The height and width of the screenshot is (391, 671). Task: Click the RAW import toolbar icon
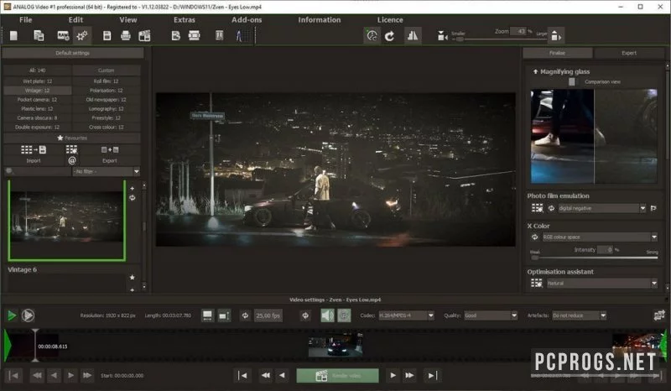(64, 35)
